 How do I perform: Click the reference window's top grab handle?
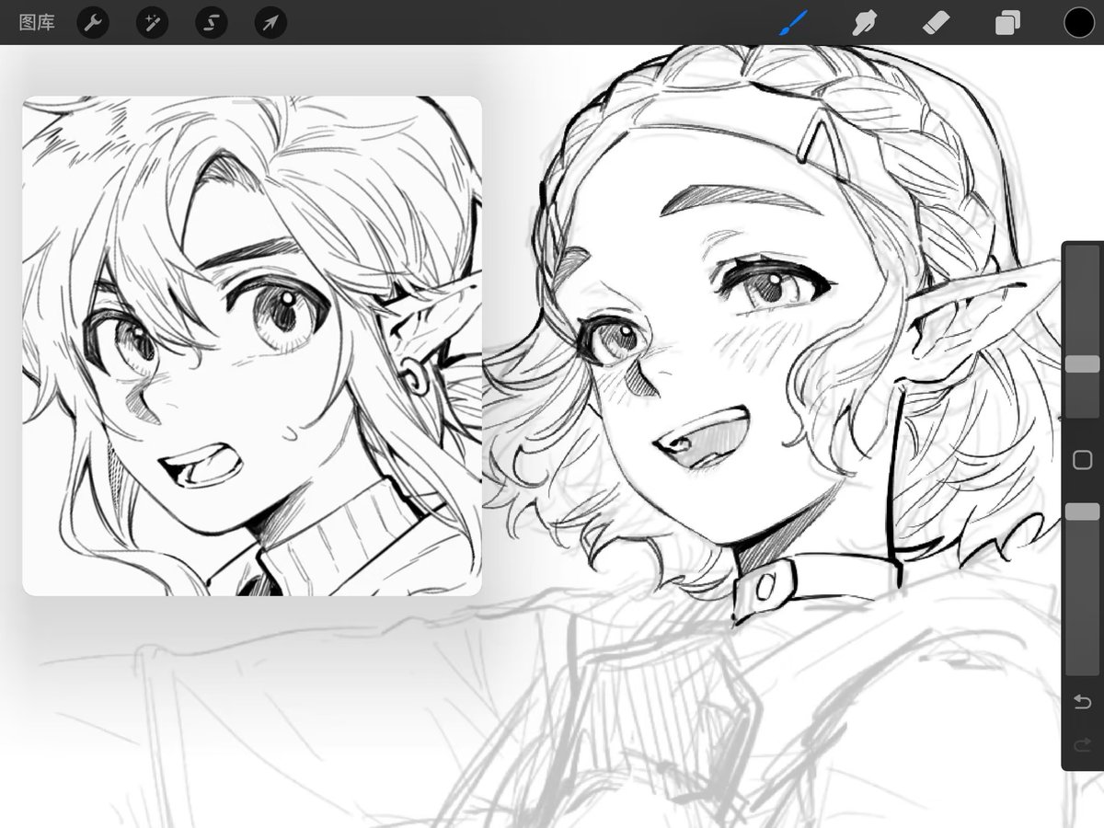[252, 102]
